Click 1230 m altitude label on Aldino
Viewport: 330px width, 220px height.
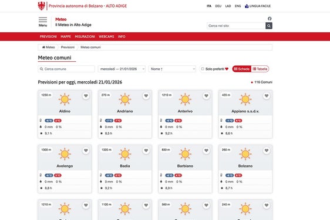[x=46, y=95]
